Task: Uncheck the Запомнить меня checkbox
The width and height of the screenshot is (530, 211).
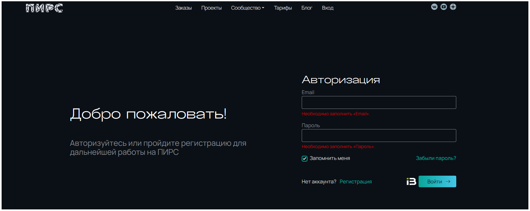Action: [305, 158]
